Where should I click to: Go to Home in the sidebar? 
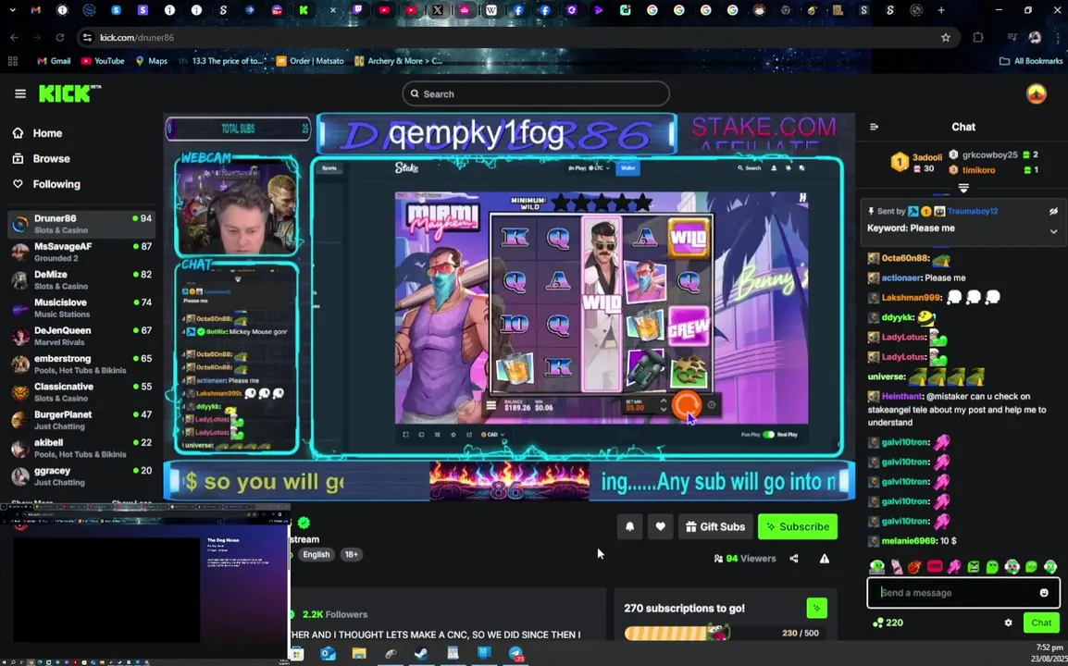(37, 133)
